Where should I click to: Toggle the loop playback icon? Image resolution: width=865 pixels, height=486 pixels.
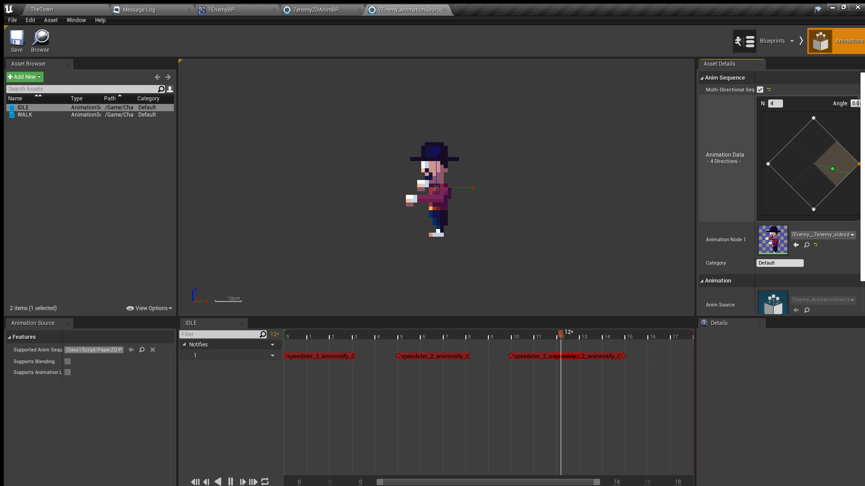[265, 481]
